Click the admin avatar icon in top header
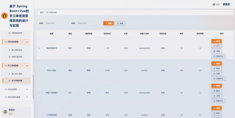Screen dimensions: 235x118 point(214,4)
